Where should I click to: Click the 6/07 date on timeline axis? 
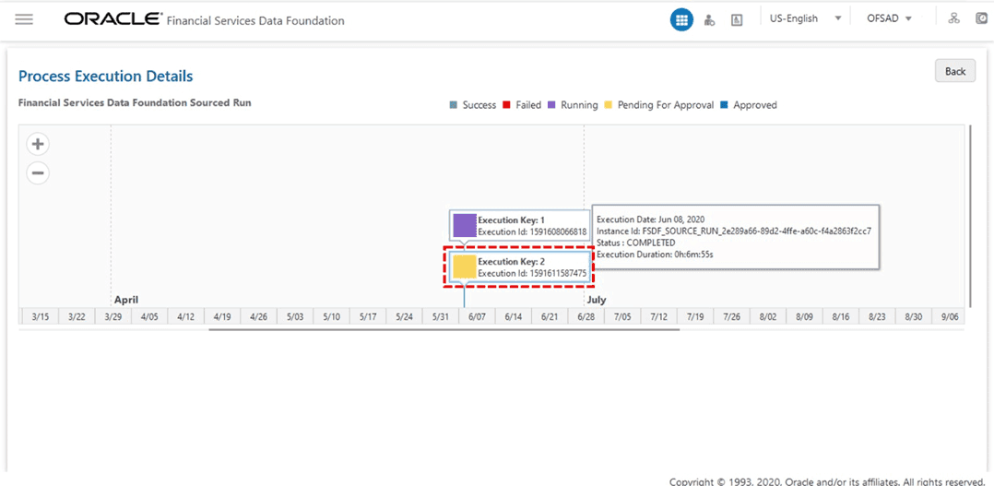pyautogui.click(x=477, y=316)
